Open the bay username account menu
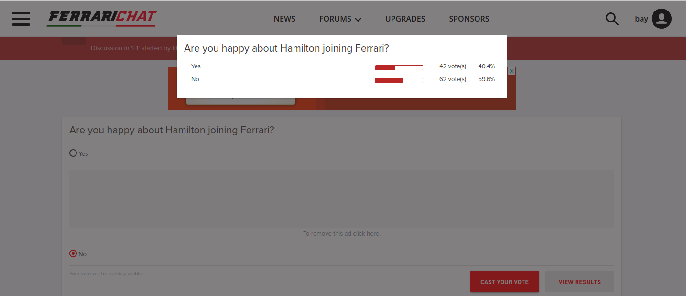Screen dimensions: 686x296 (x=642, y=19)
